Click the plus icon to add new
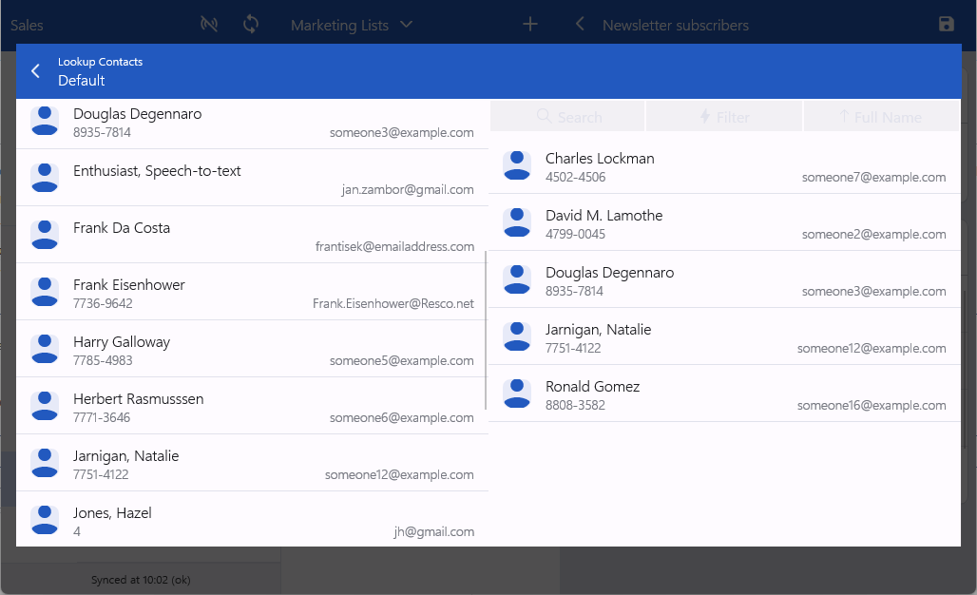 click(x=530, y=25)
